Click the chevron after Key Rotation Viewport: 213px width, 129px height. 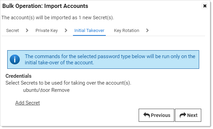(147, 30)
